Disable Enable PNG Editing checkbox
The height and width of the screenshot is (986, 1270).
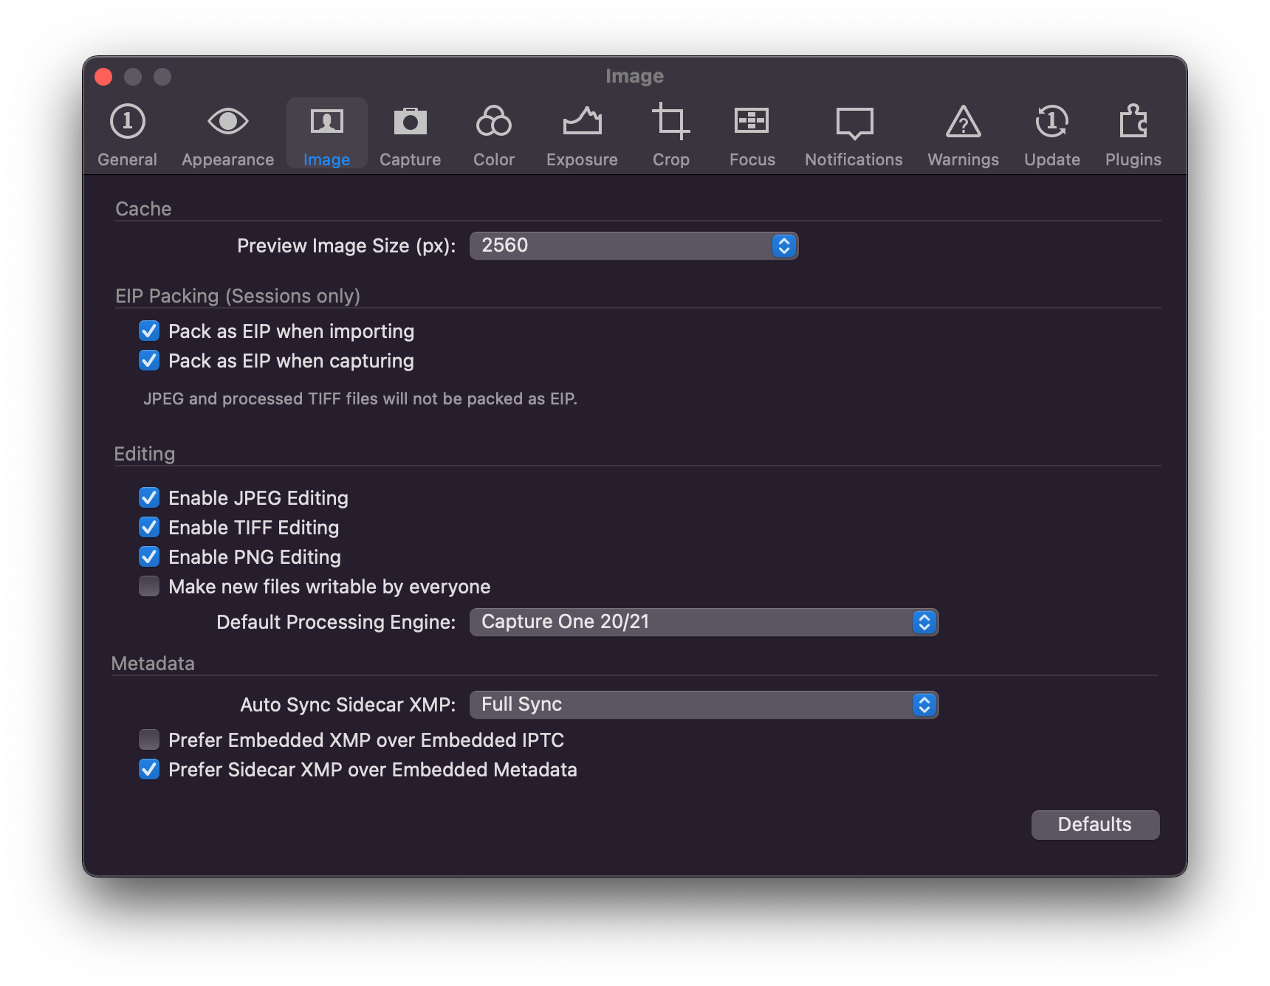click(149, 556)
